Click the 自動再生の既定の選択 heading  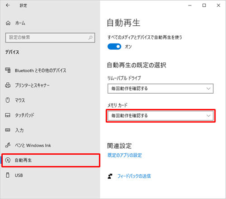point(137,65)
